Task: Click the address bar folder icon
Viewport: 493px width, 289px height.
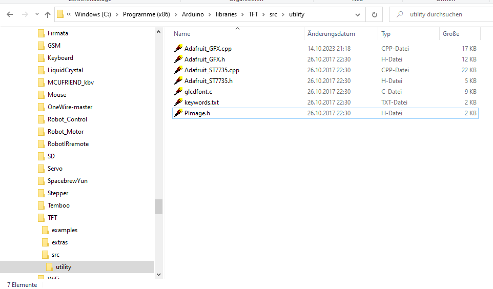Action: [x=60, y=14]
